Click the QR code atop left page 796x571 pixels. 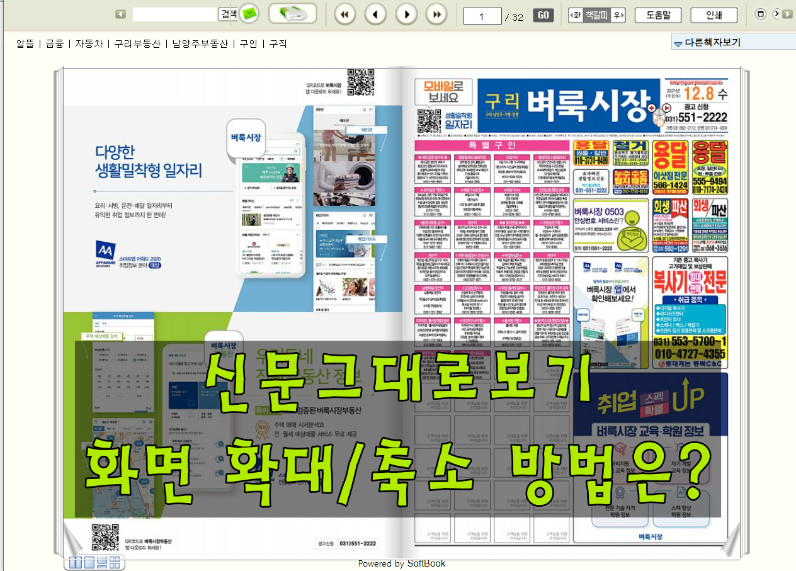(x=361, y=82)
